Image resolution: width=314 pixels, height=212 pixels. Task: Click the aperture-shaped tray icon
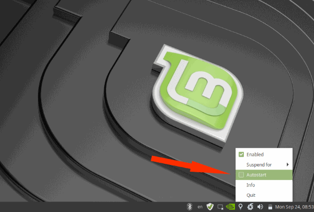pos(250,207)
